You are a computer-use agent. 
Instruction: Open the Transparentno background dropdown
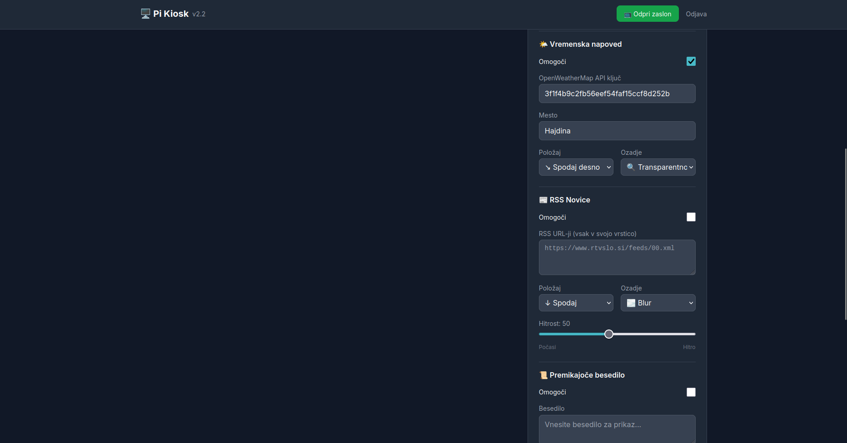pos(658,167)
